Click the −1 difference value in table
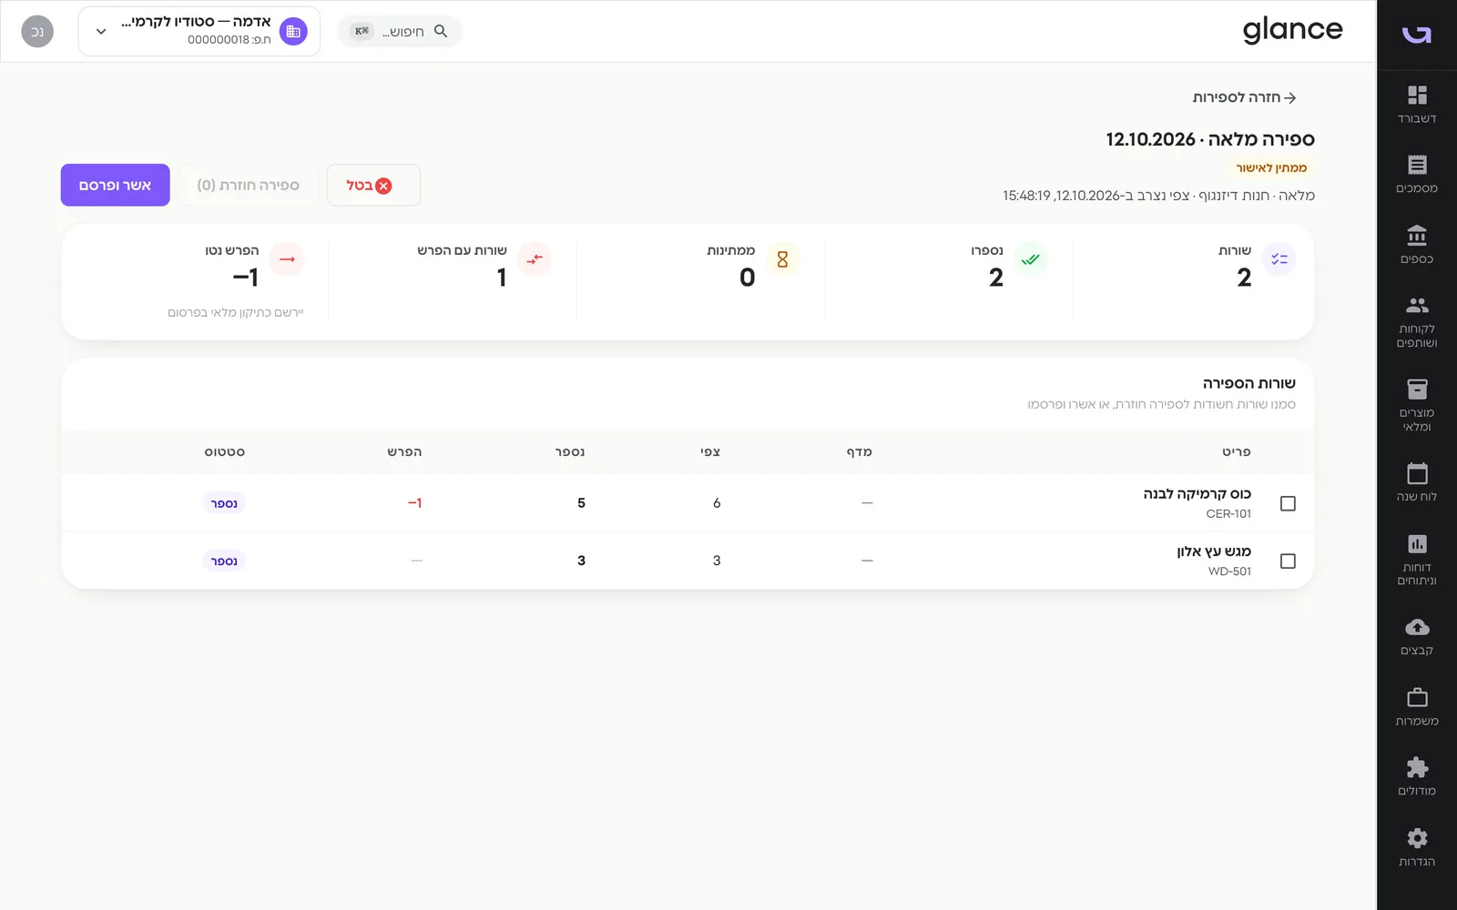Screen dimensions: 1457x910 [414, 503]
